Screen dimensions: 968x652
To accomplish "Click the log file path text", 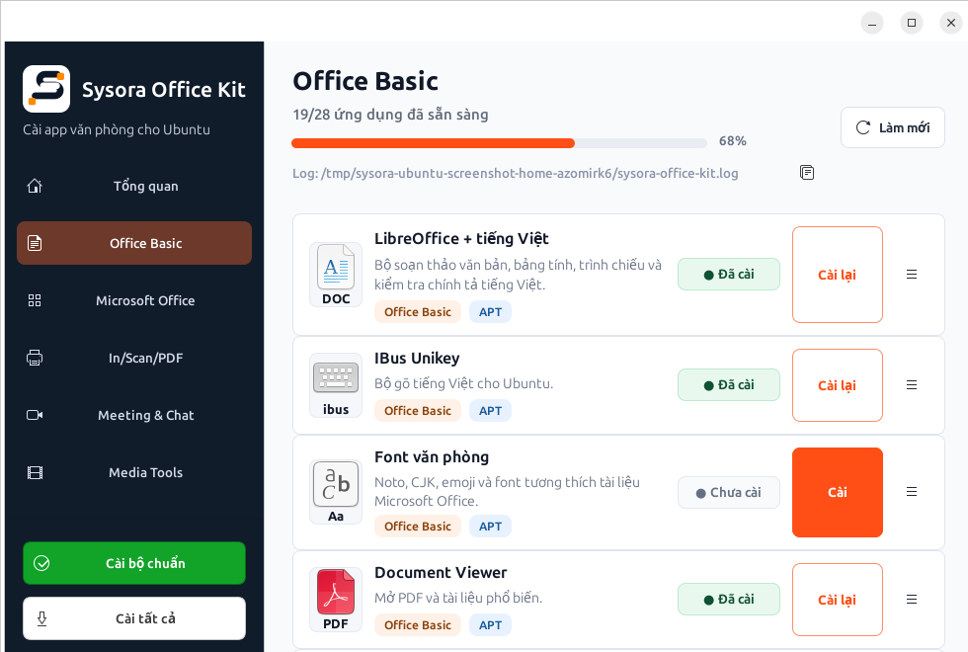I will (x=515, y=174).
